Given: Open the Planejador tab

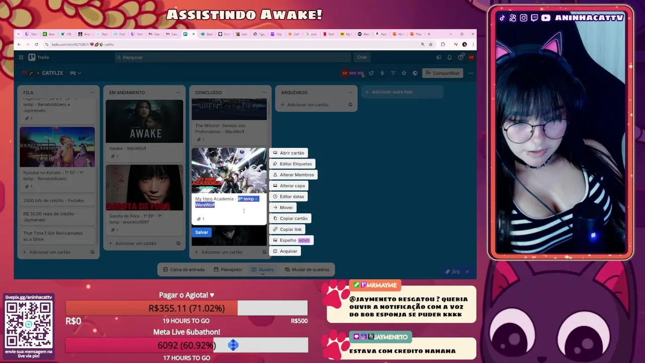Looking at the screenshot, I should 228,270.
